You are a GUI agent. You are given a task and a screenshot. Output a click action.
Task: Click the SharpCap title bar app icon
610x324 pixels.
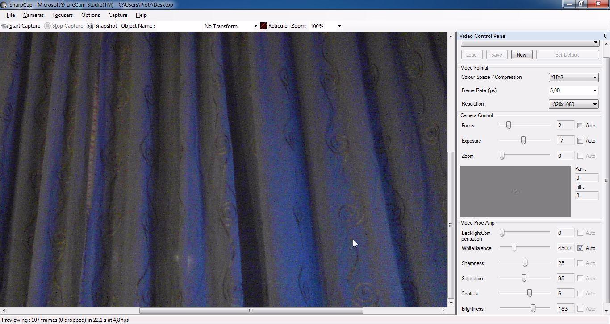[4, 5]
